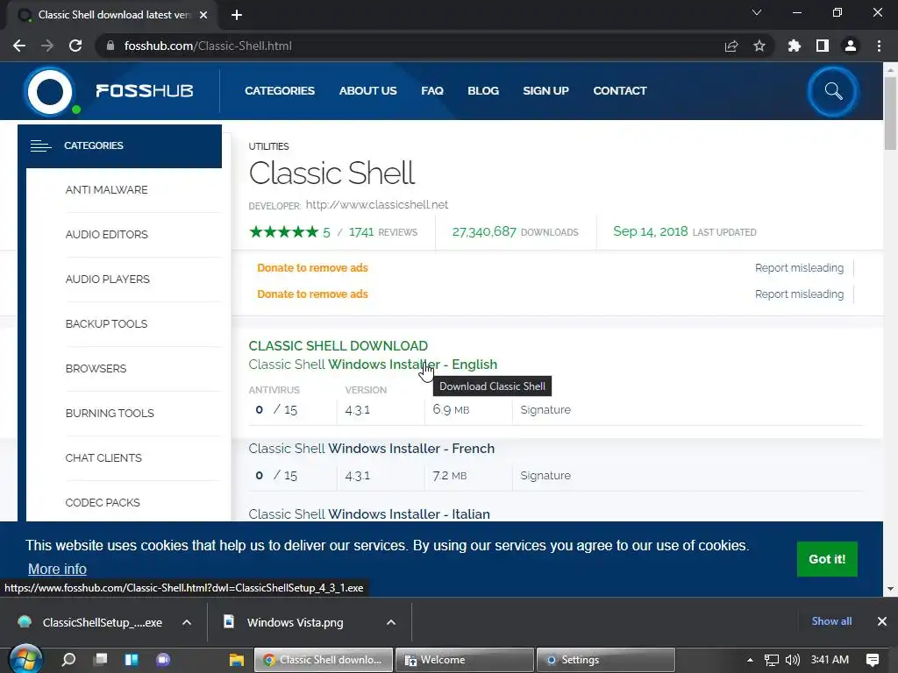Click the five-star rating icons

click(283, 231)
